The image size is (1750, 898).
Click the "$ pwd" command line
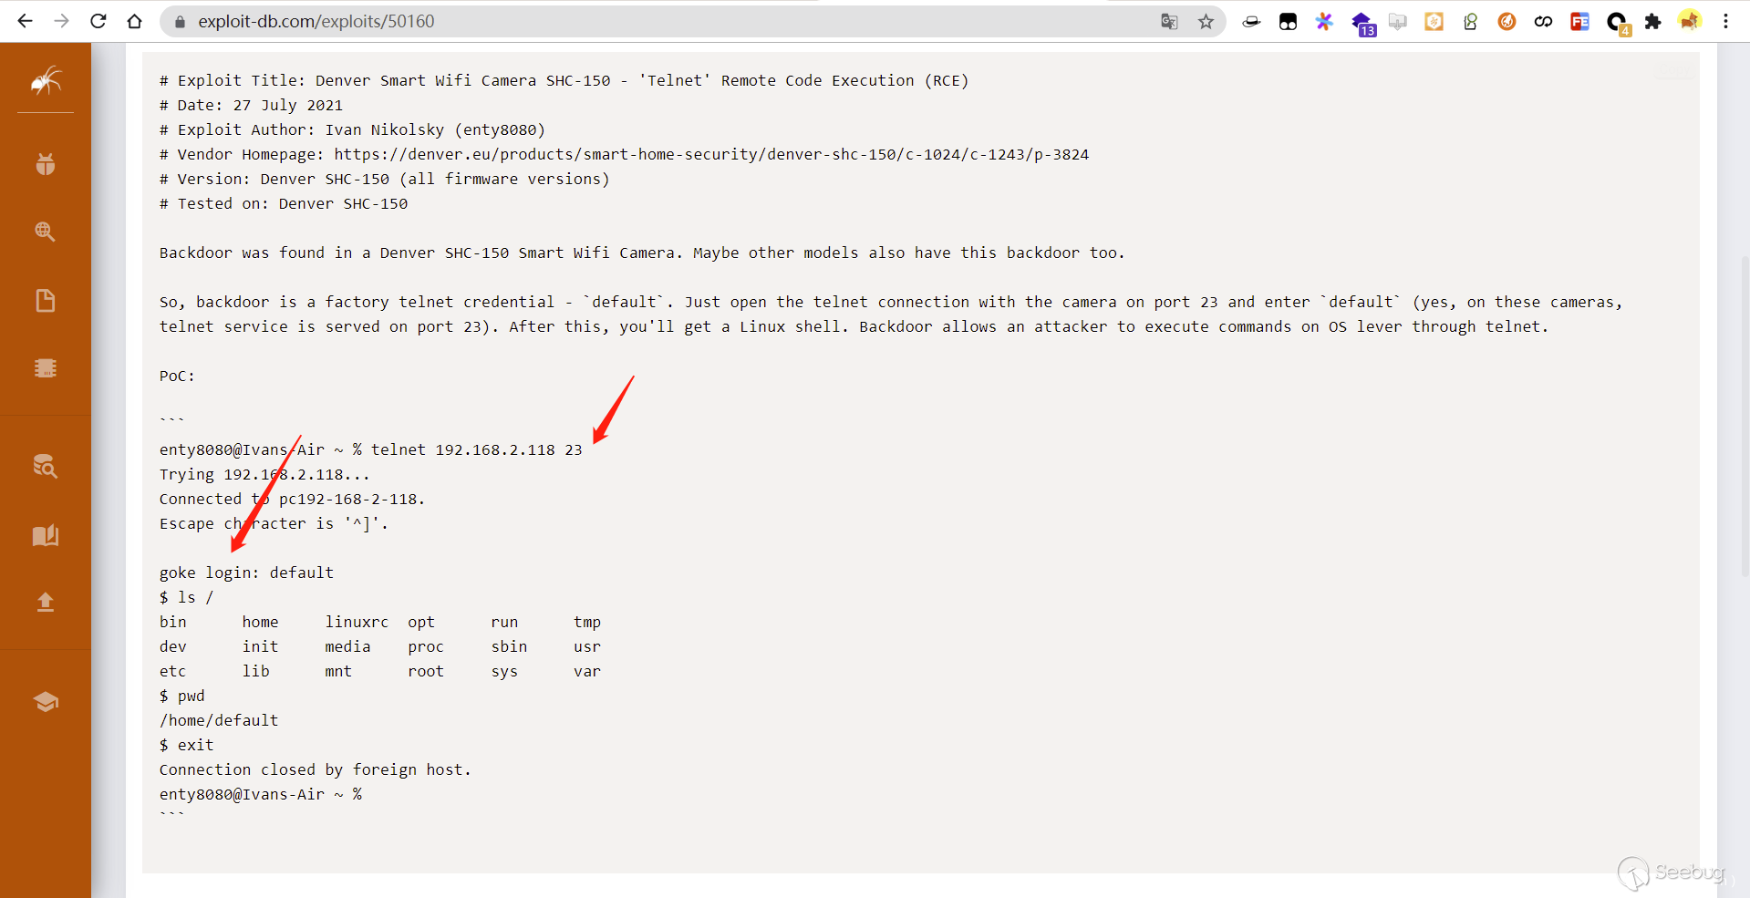click(x=182, y=696)
